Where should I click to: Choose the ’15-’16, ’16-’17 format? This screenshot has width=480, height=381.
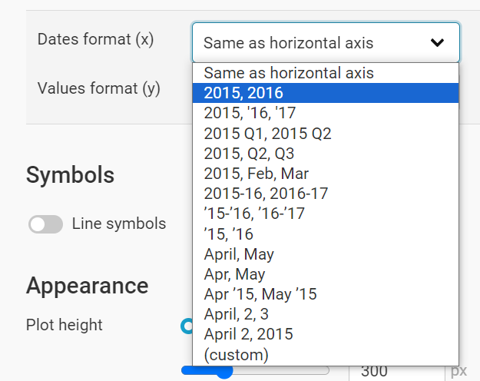coord(326,214)
